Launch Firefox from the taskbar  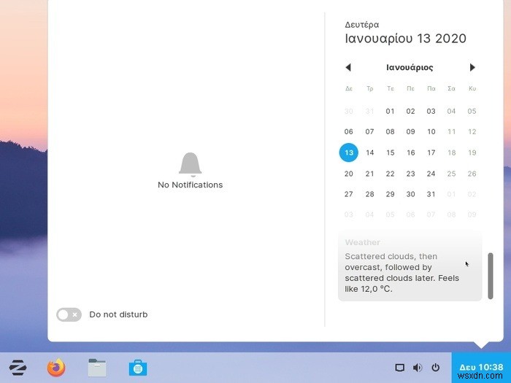tap(56, 368)
